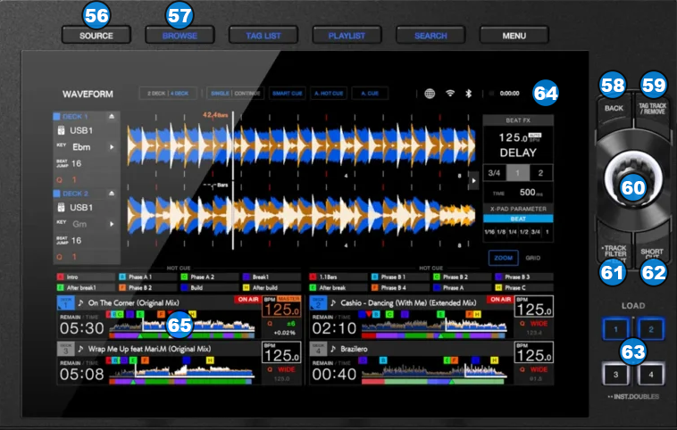Viewport: 677px width, 430px height.
Task: Expand the Deck 1 key Ebm arrow
Action: (112, 146)
